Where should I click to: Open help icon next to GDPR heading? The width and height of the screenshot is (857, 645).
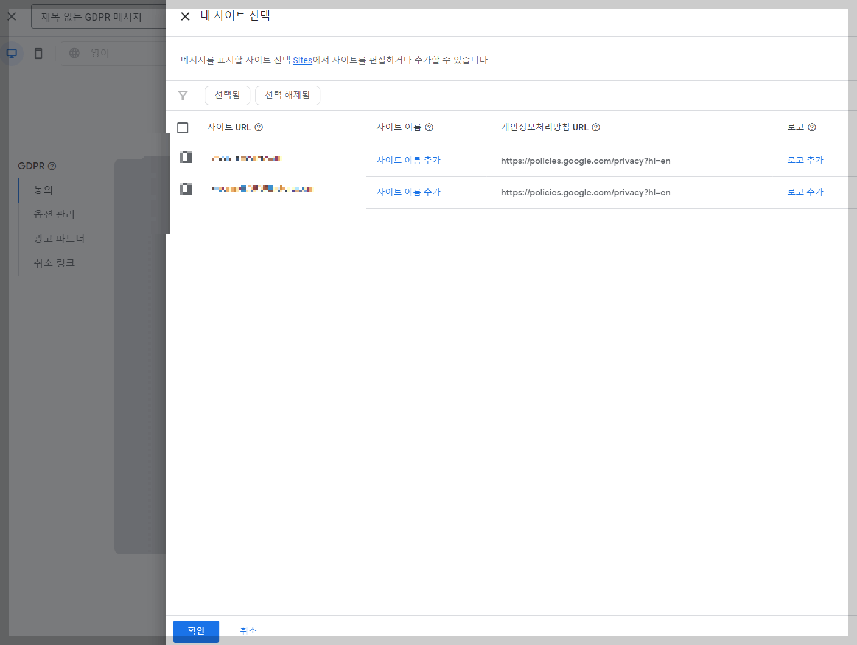point(52,166)
